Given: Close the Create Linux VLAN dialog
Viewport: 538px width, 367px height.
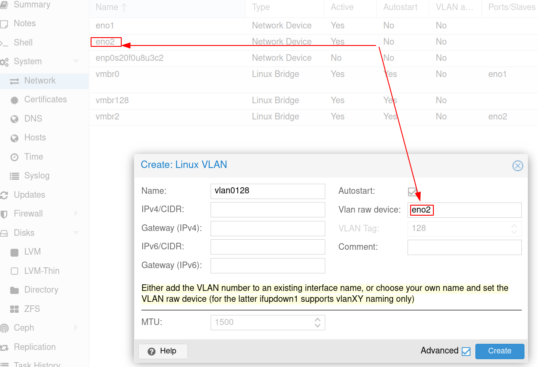Looking at the screenshot, I should (x=517, y=166).
